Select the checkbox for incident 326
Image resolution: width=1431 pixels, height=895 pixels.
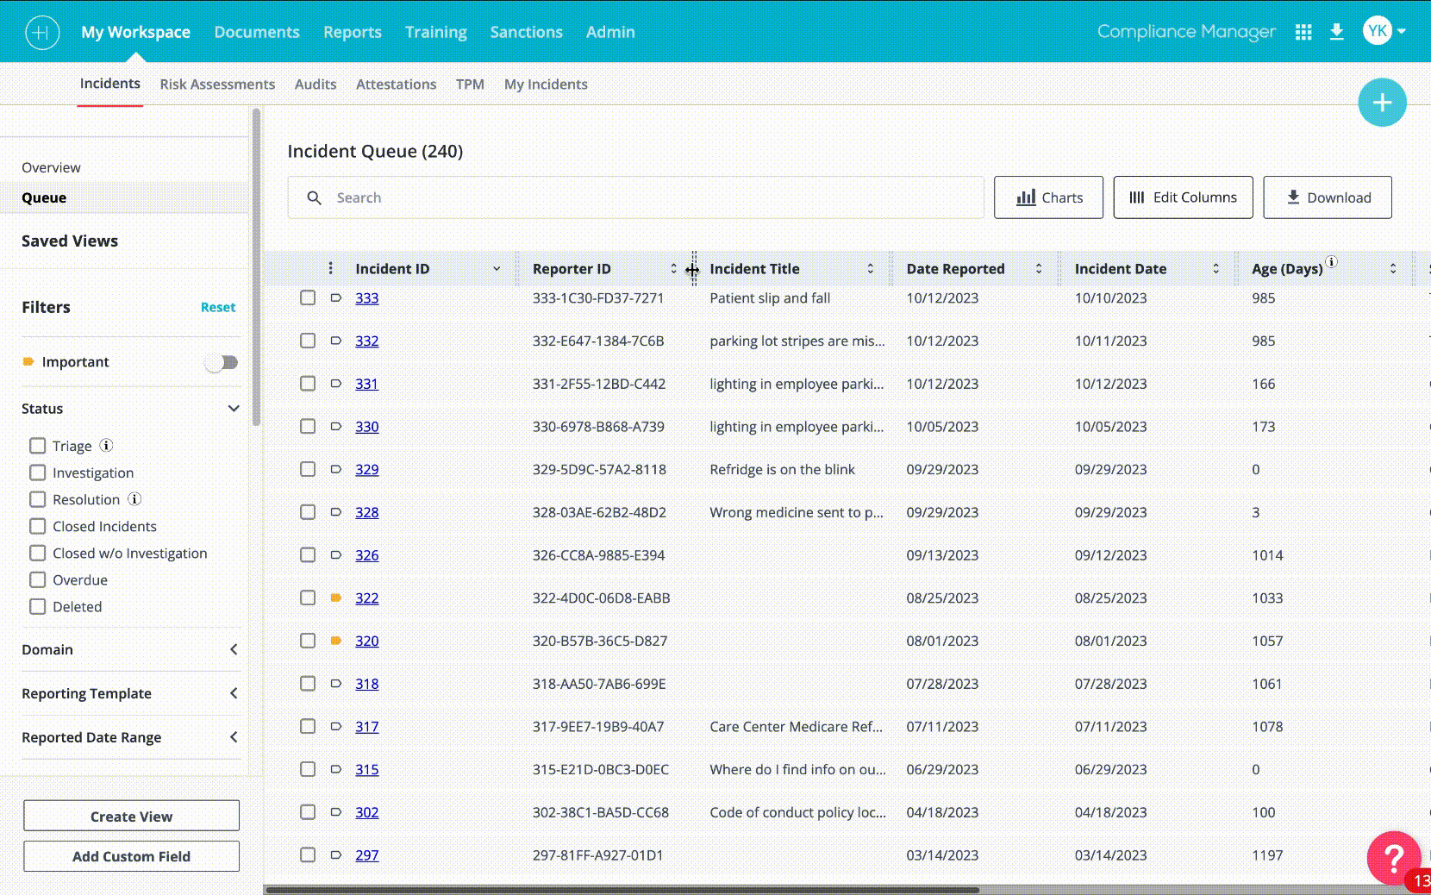308,554
